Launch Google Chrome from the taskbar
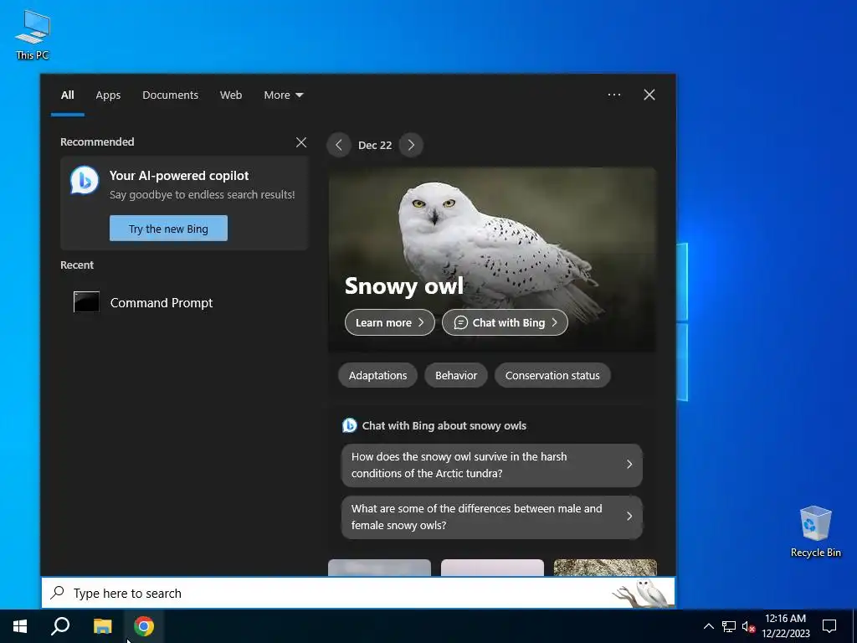 144,626
